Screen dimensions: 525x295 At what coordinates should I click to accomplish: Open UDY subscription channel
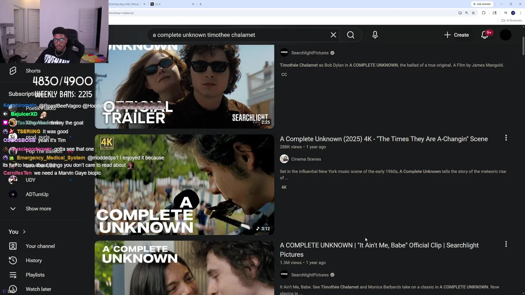[x=30, y=180]
